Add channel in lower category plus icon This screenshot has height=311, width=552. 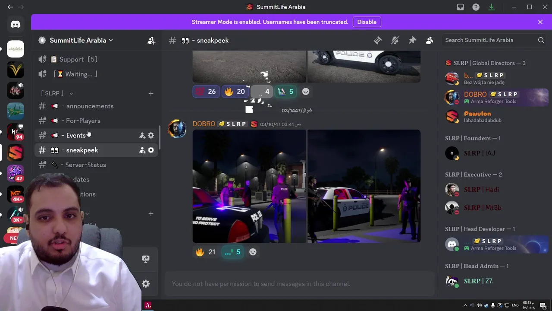tap(151, 213)
